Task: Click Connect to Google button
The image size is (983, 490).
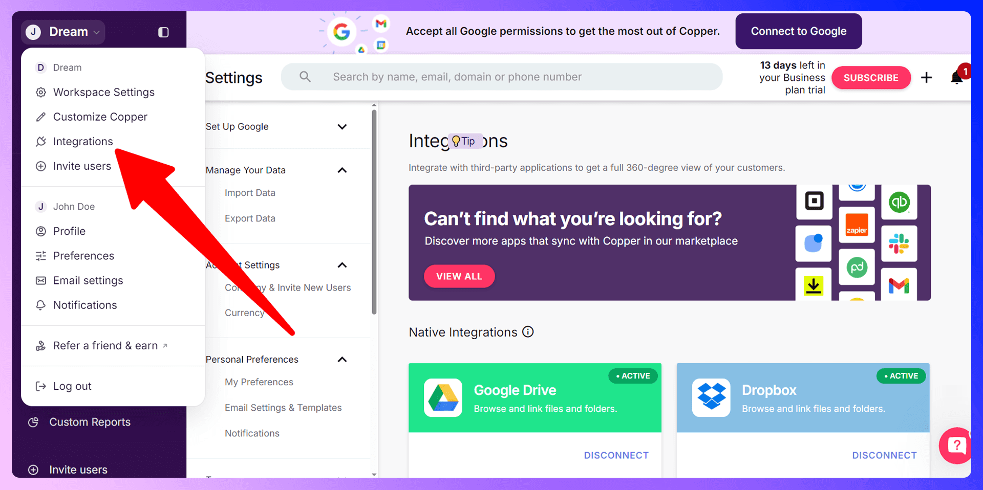Action: 799,31
